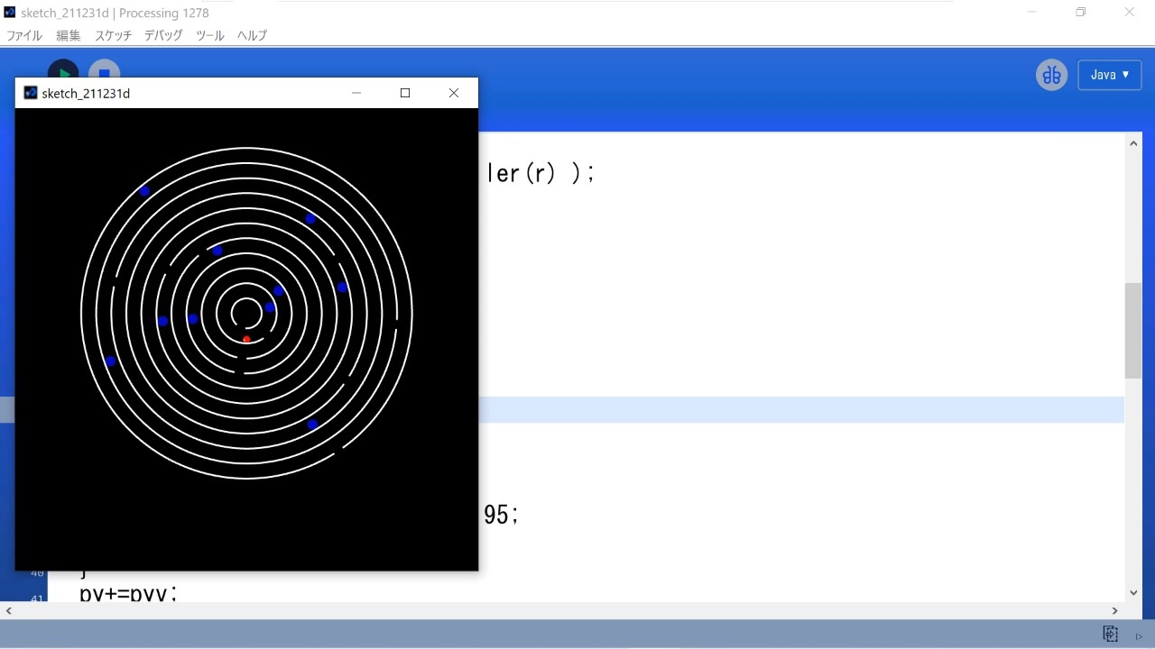Screen dimensions: 1155x649
Task: Click the Processing icon in the sketch_211231d window title bar
Action: pos(30,92)
